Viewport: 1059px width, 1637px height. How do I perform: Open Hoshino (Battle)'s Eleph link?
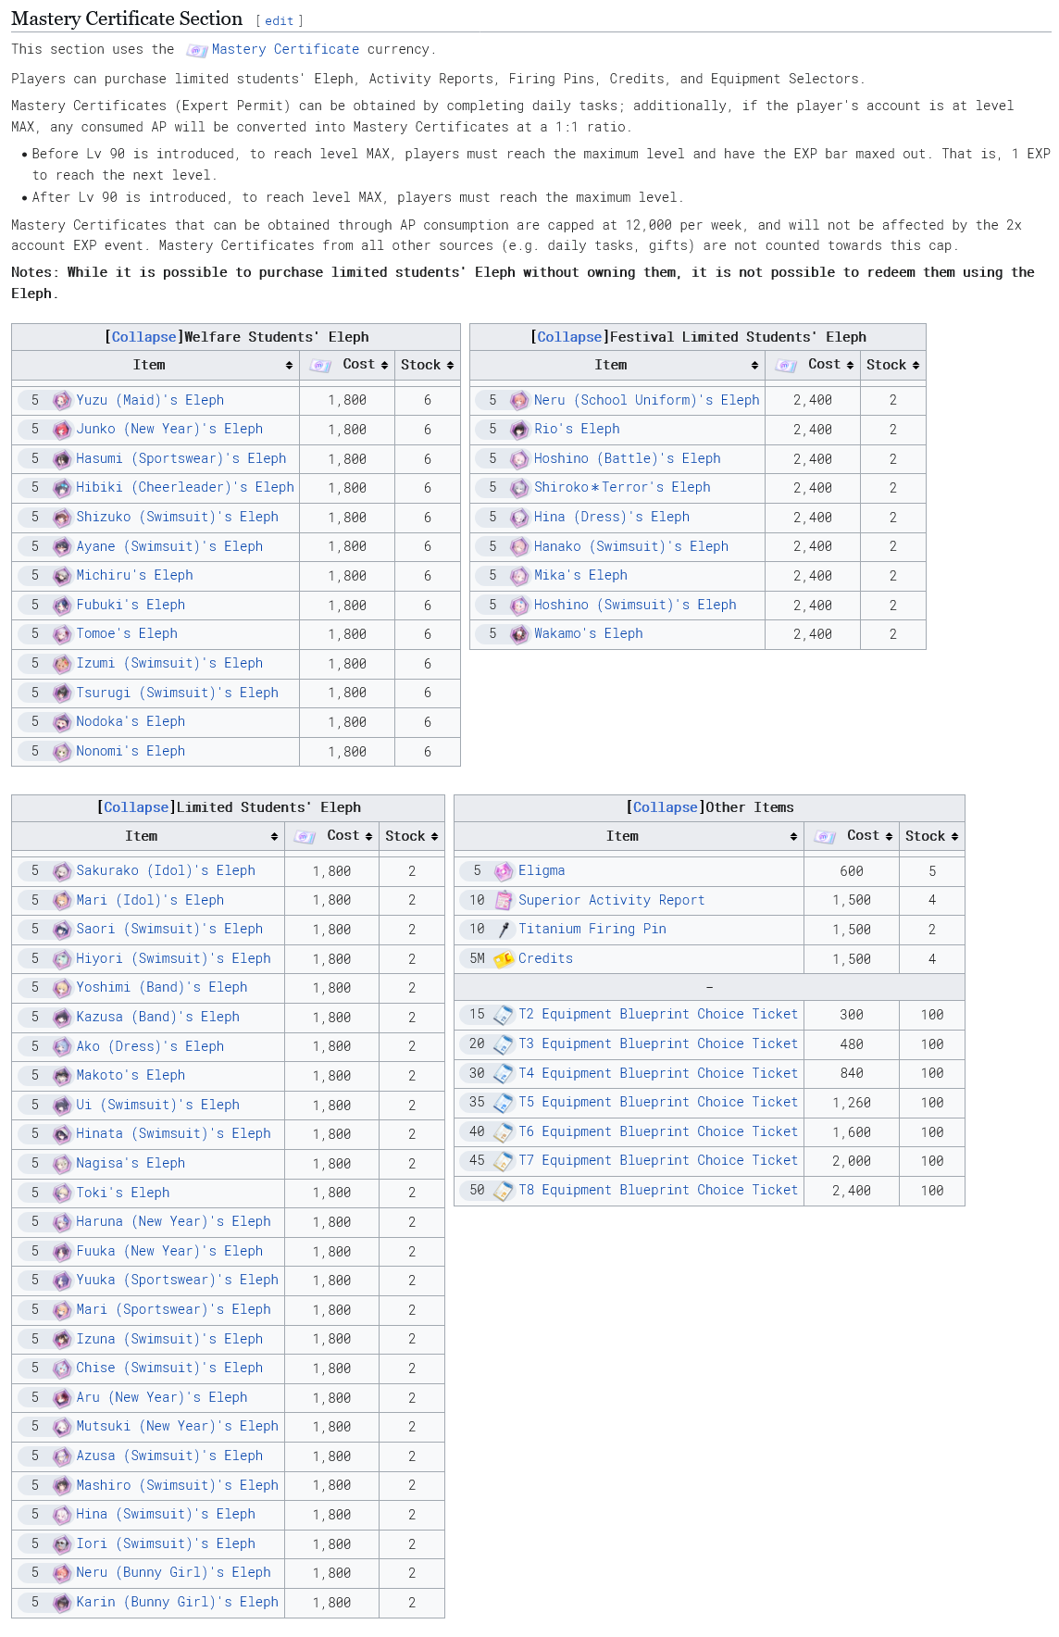tap(628, 458)
